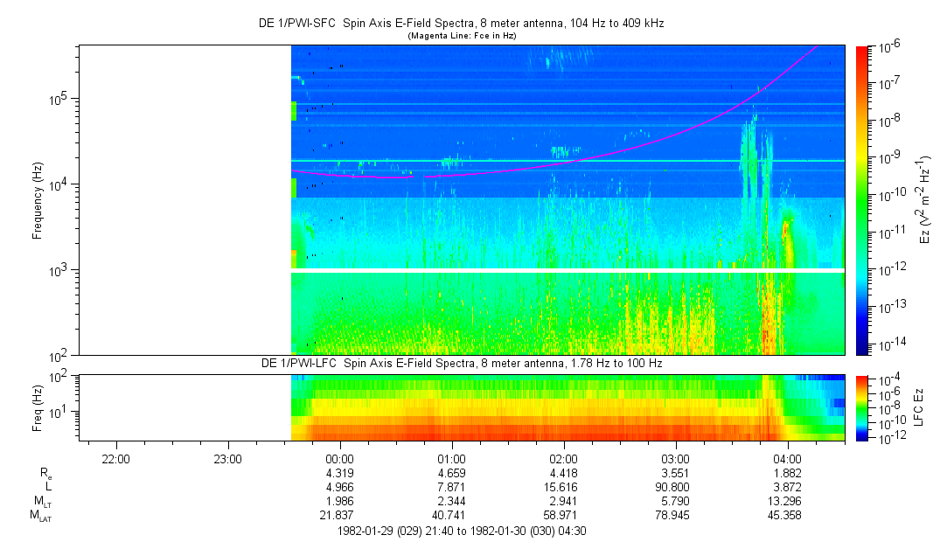947x542 pixels.
Task: Click the 10^-6 upper color bar tick
Action: [x=889, y=45]
